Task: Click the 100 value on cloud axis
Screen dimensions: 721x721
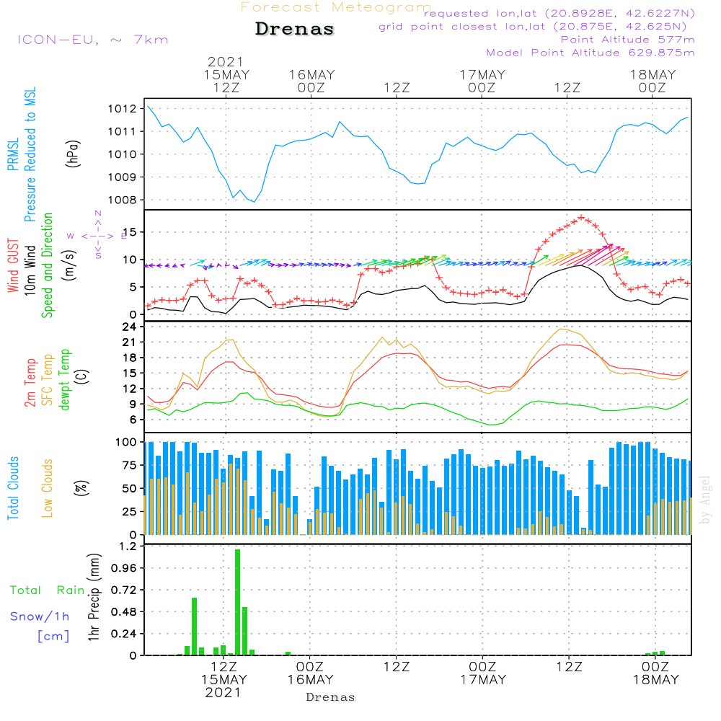Action: click(x=126, y=443)
